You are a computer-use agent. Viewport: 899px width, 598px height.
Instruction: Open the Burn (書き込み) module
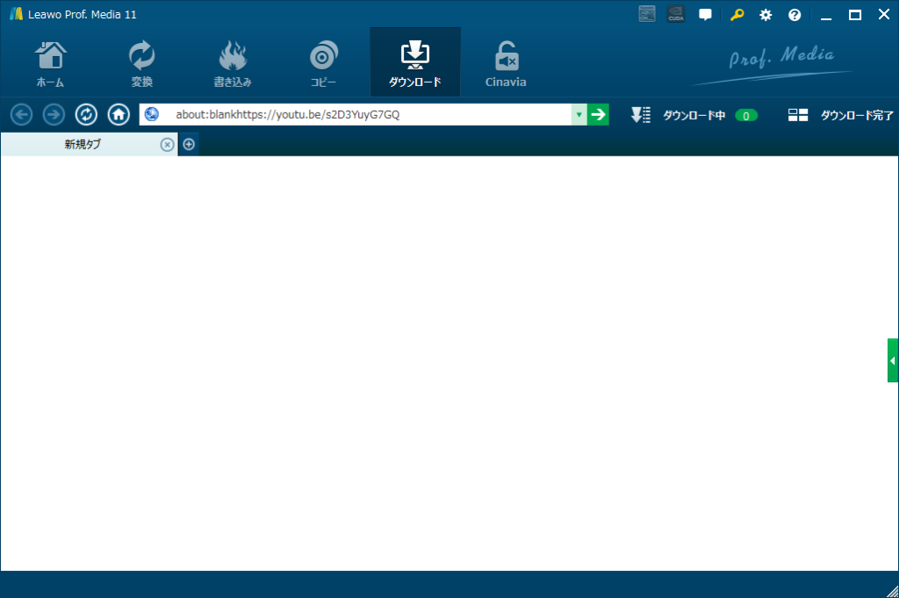[232, 63]
